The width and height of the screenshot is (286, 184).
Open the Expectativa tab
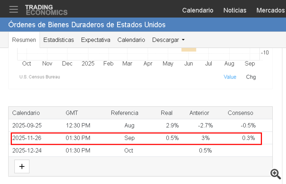[96, 40]
